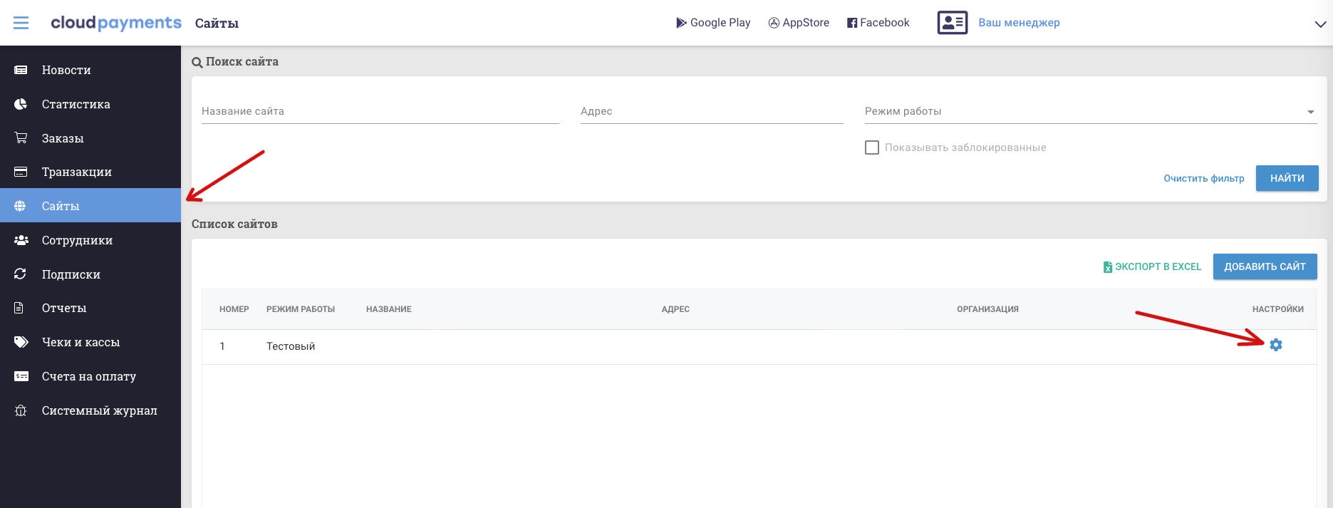The height and width of the screenshot is (508, 1333).
Task: Click the Subscriptions refresh icon
Action: (x=21, y=274)
